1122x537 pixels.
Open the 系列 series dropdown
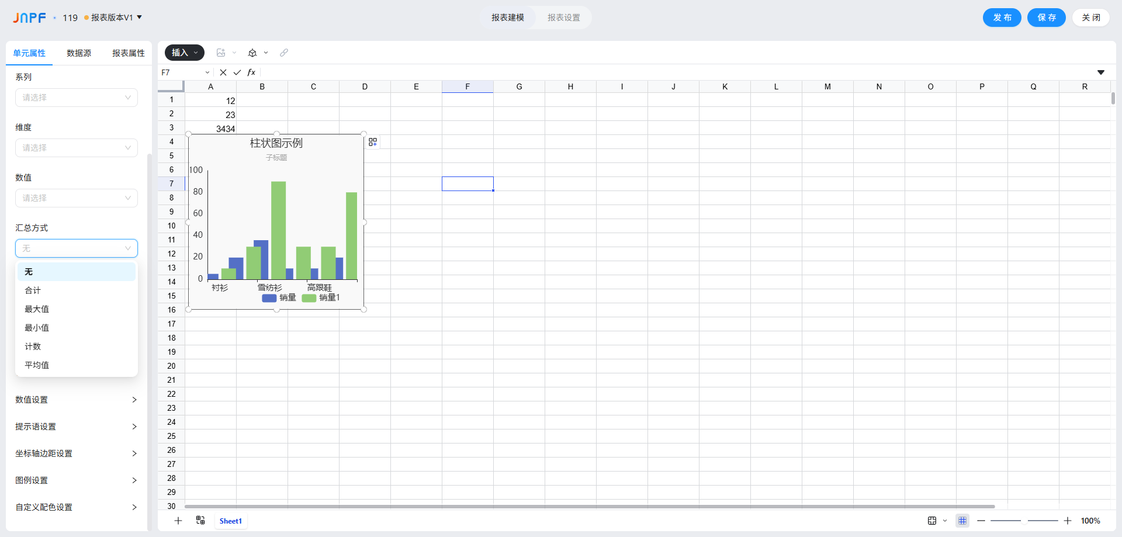pos(77,98)
